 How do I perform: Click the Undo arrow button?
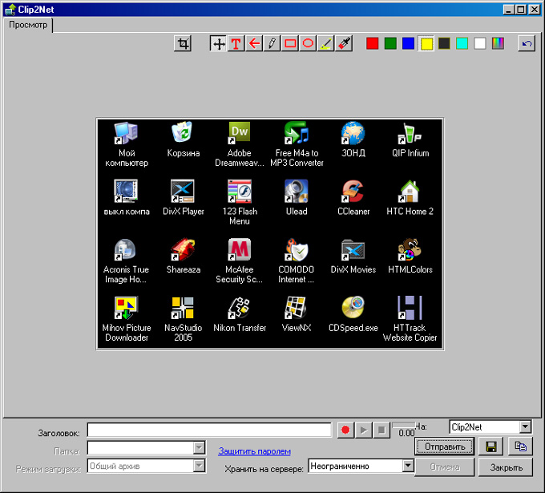coord(527,44)
